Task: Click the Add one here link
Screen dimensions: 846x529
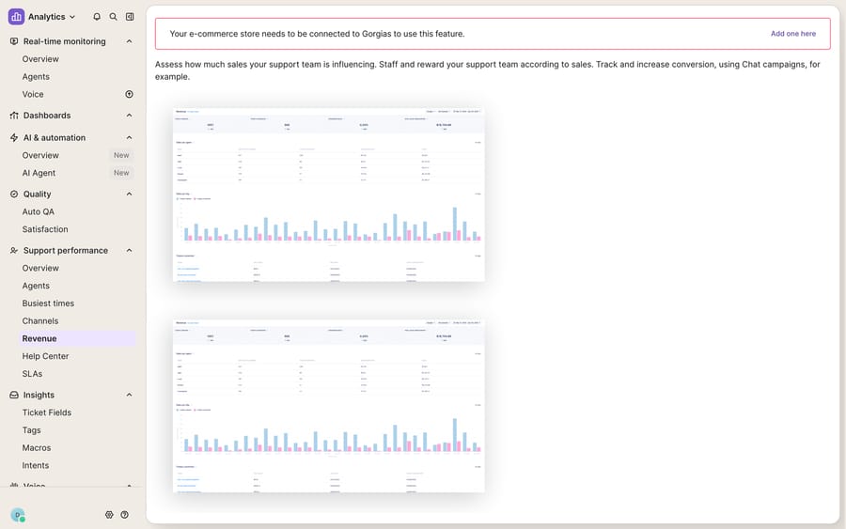Action: click(x=793, y=34)
